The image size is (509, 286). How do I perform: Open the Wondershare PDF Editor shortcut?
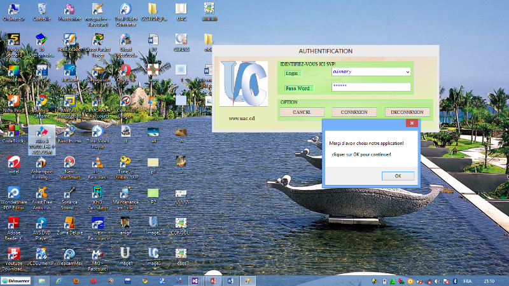click(14, 193)
